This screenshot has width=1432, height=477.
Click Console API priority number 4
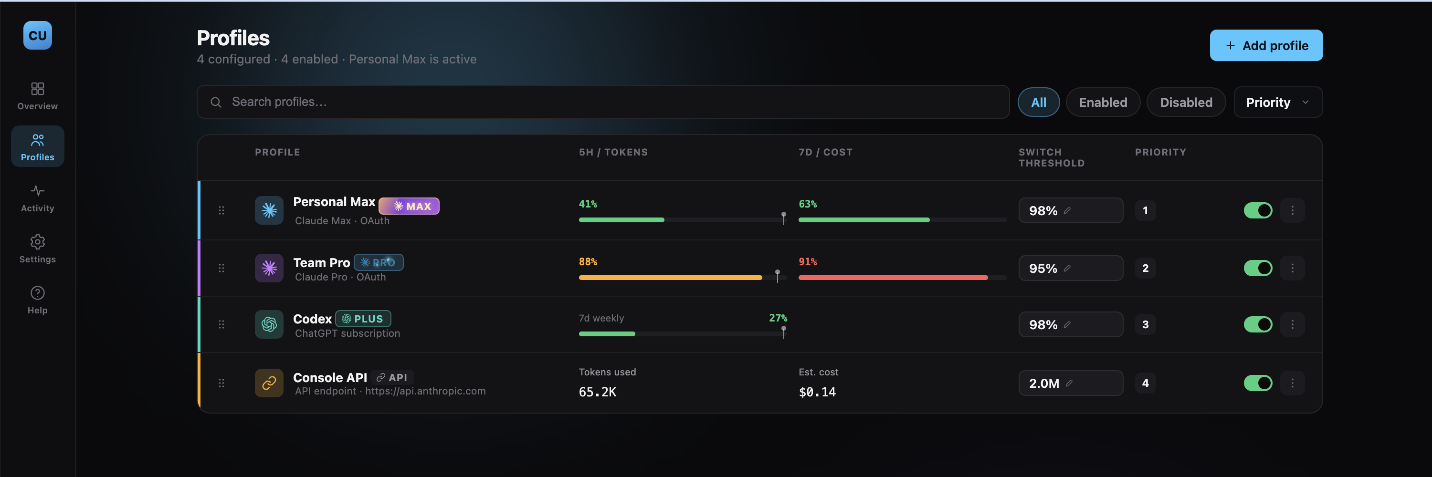(1145, 383)
